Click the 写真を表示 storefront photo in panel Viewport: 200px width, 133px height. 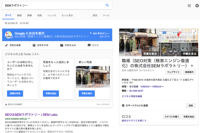pos(139,42)
